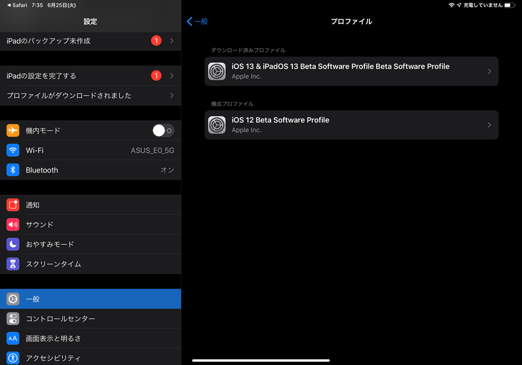
Task: Tap the 機内モード label
Action: [x=43, y=131]
